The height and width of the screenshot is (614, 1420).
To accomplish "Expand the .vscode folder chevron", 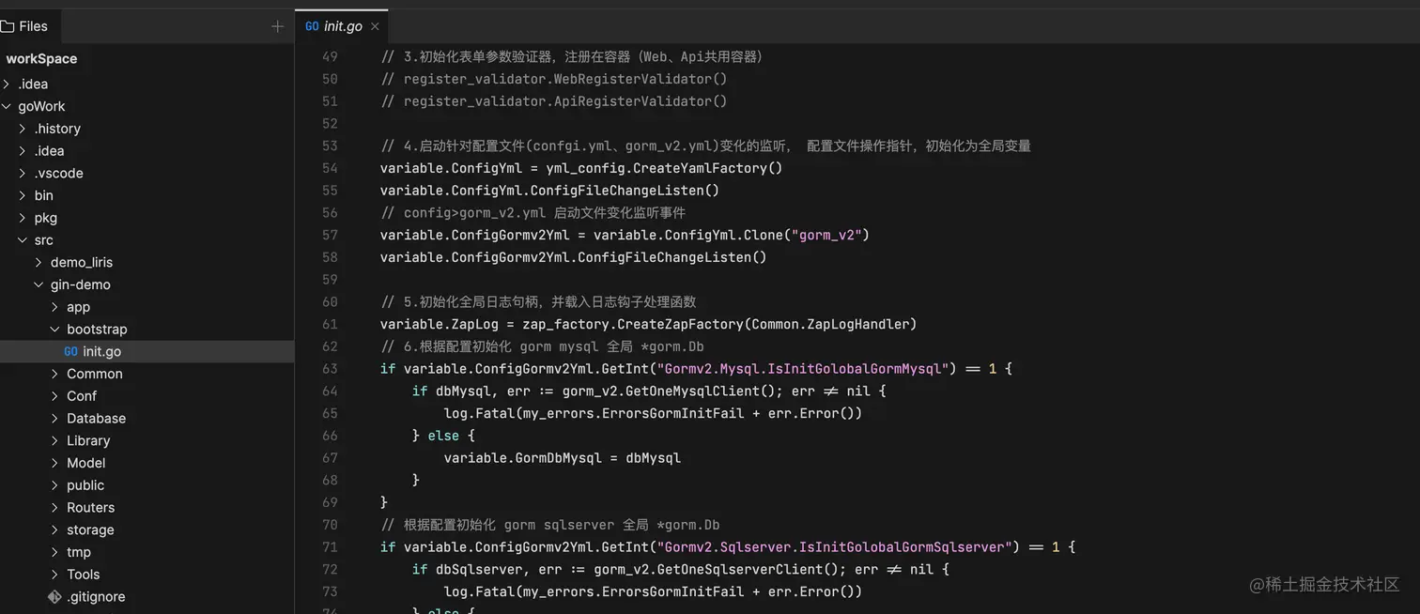I will pyautogui.click(x=23, y=174).
